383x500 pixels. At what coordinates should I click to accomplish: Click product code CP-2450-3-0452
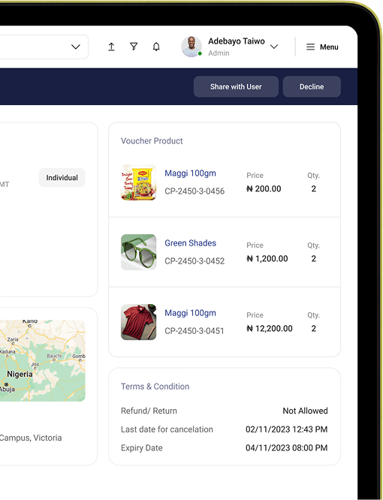pyautogui.click(x=195, y=261)
